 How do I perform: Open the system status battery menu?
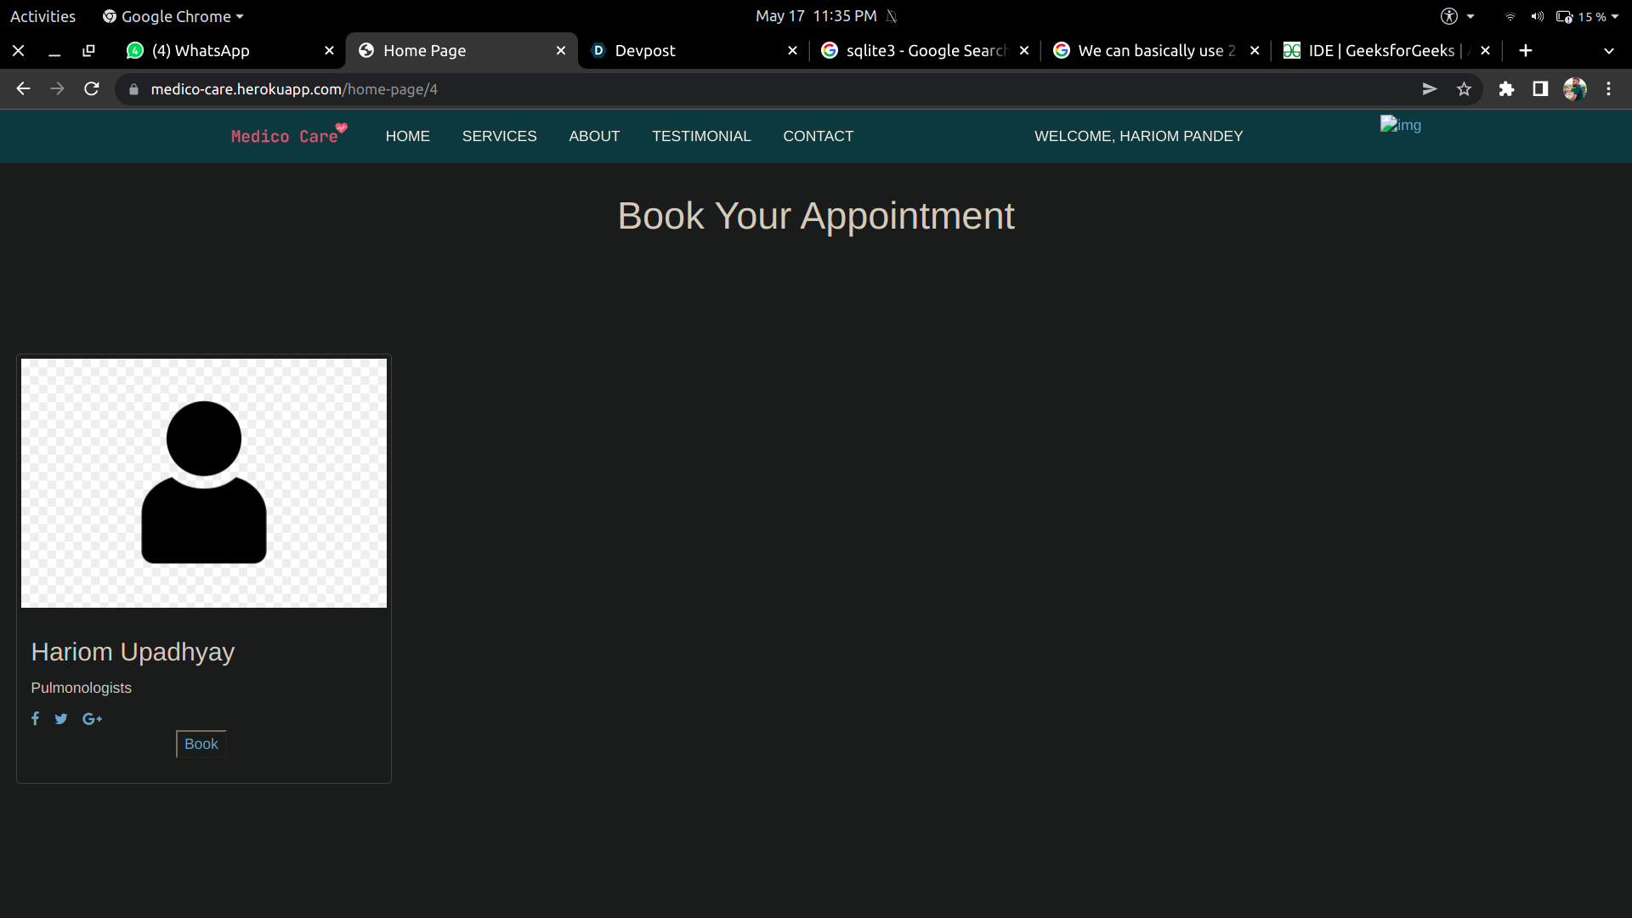point(1586,16)
